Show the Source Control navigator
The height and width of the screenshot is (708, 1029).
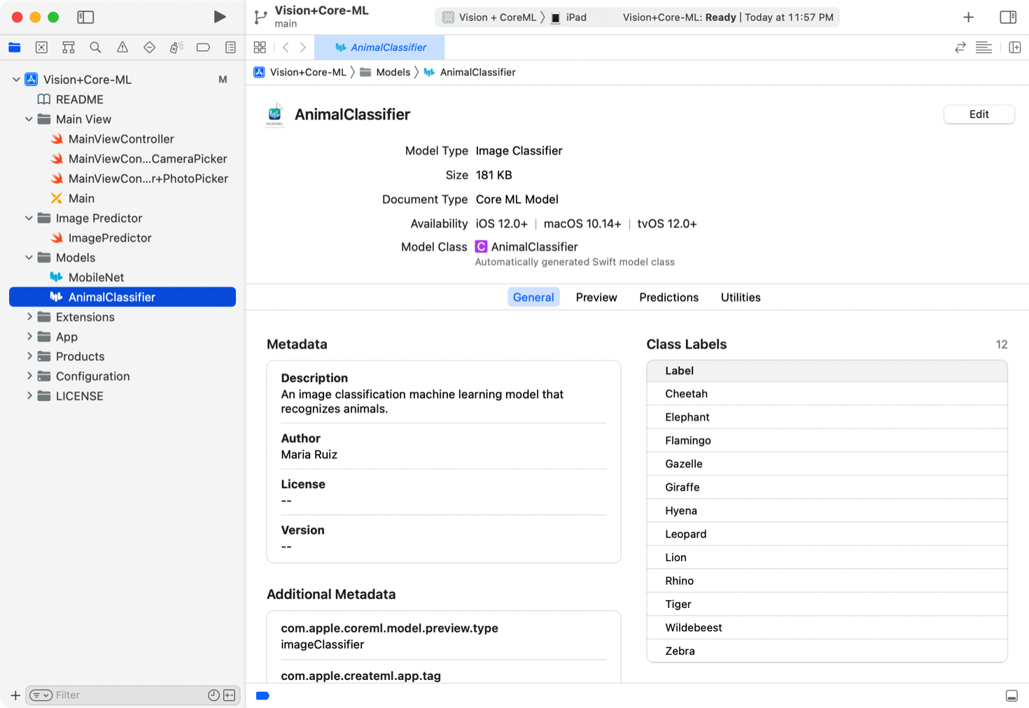click(x=41, y=48)
